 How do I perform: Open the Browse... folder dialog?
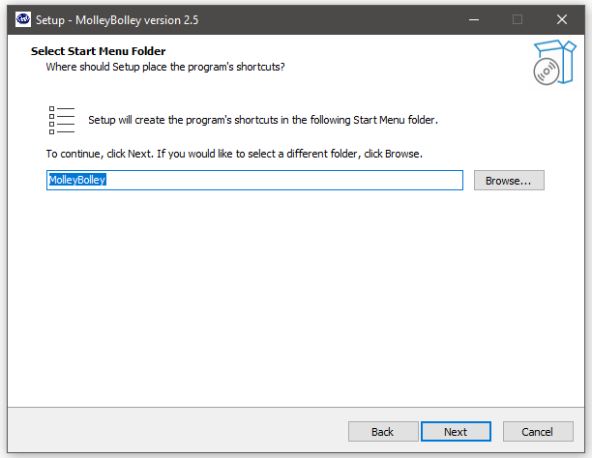coord(509,181)
